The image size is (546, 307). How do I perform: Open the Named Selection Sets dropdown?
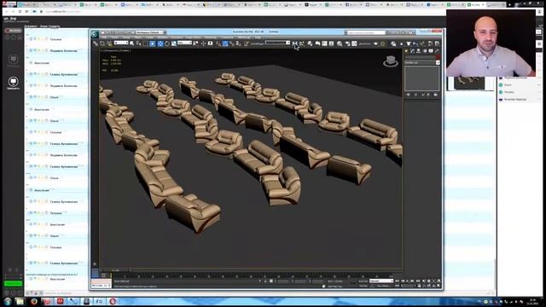277,43
